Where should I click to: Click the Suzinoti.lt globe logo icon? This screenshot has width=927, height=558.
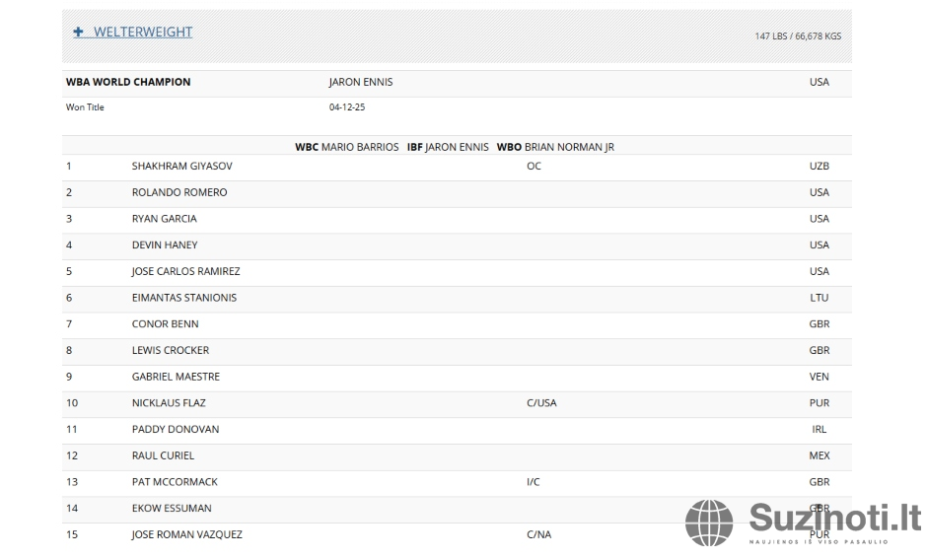click(x=709, y=523)
